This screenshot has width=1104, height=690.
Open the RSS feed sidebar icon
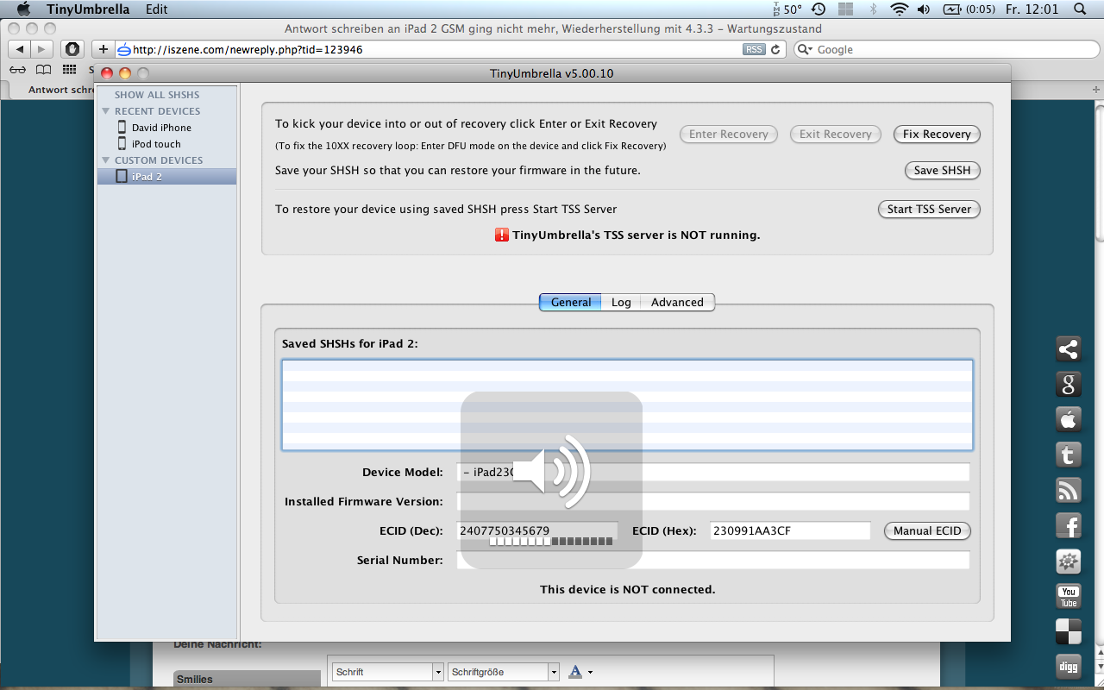[1069, 490]
